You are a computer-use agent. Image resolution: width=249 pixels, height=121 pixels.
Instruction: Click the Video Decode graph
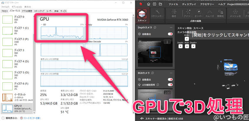pyautogui.click(x=106, y=50)
